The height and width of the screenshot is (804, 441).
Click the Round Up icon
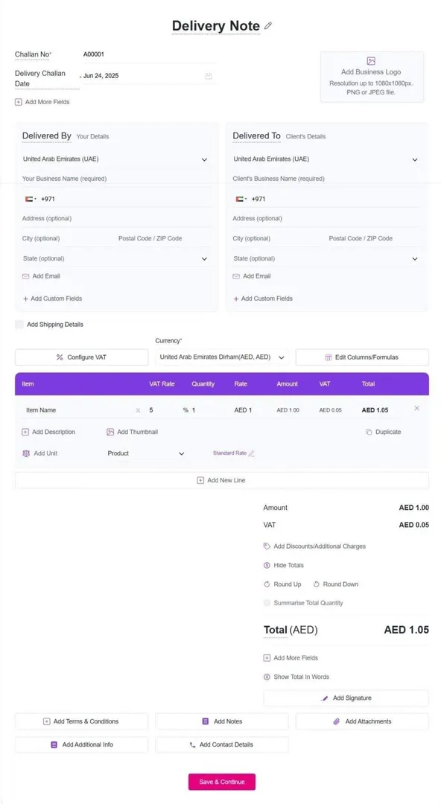(267, 584)
